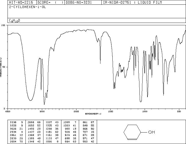186x144 pixels.
Task: Click the peak table entry 3338
Action: (x=13, y=122)
